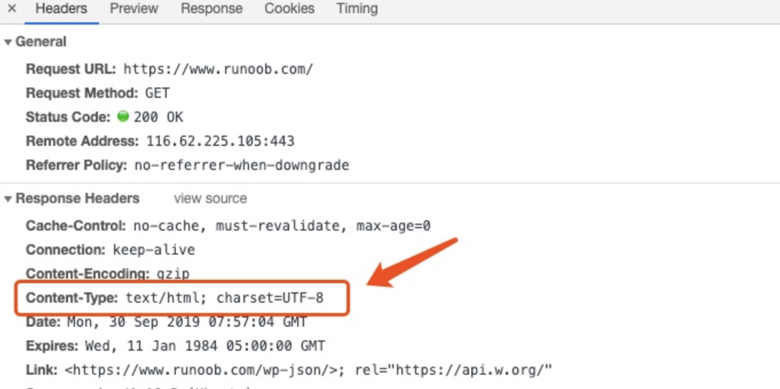The height and width of the screenshot is (389, 780).
Task: Click the view source link
Action: click(x=210, y=199)
